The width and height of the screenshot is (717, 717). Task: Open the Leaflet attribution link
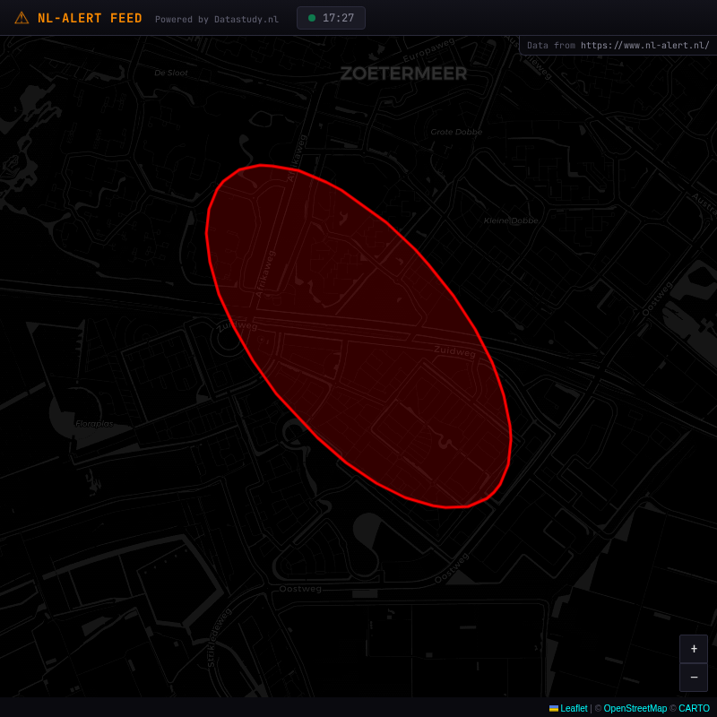click(574, 708)
